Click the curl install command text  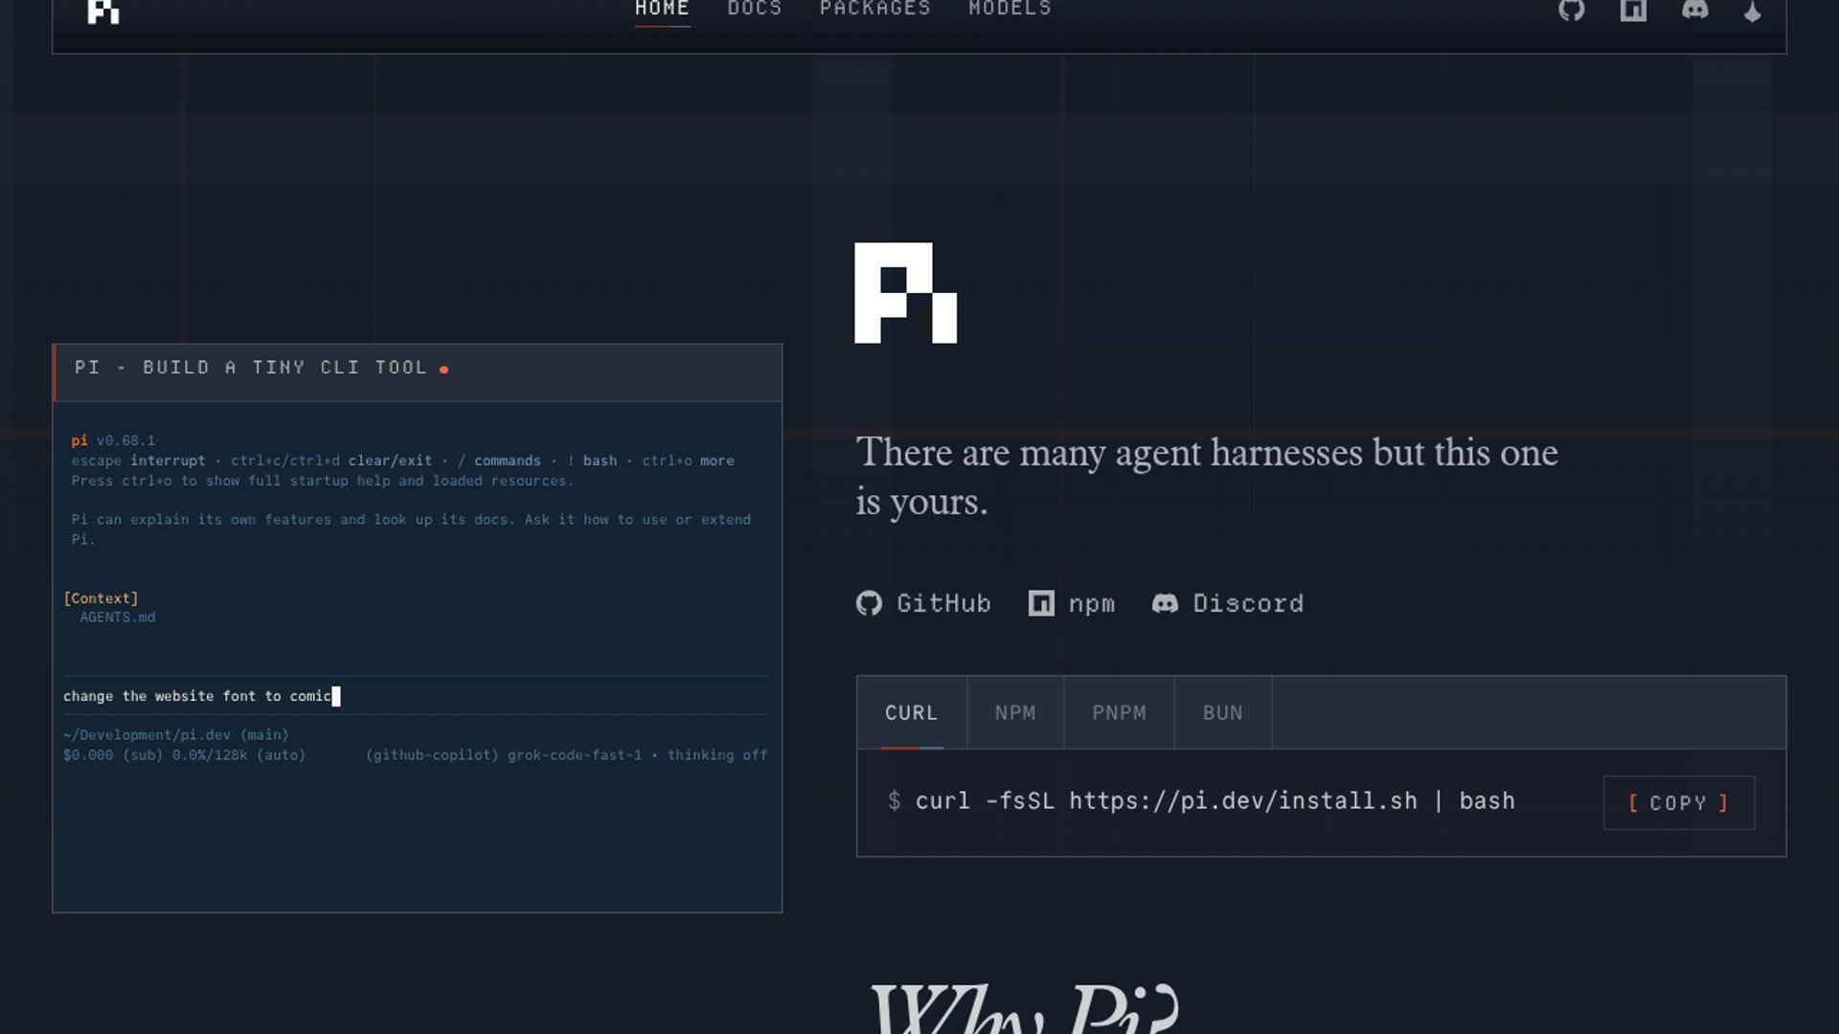point(1215,801)
